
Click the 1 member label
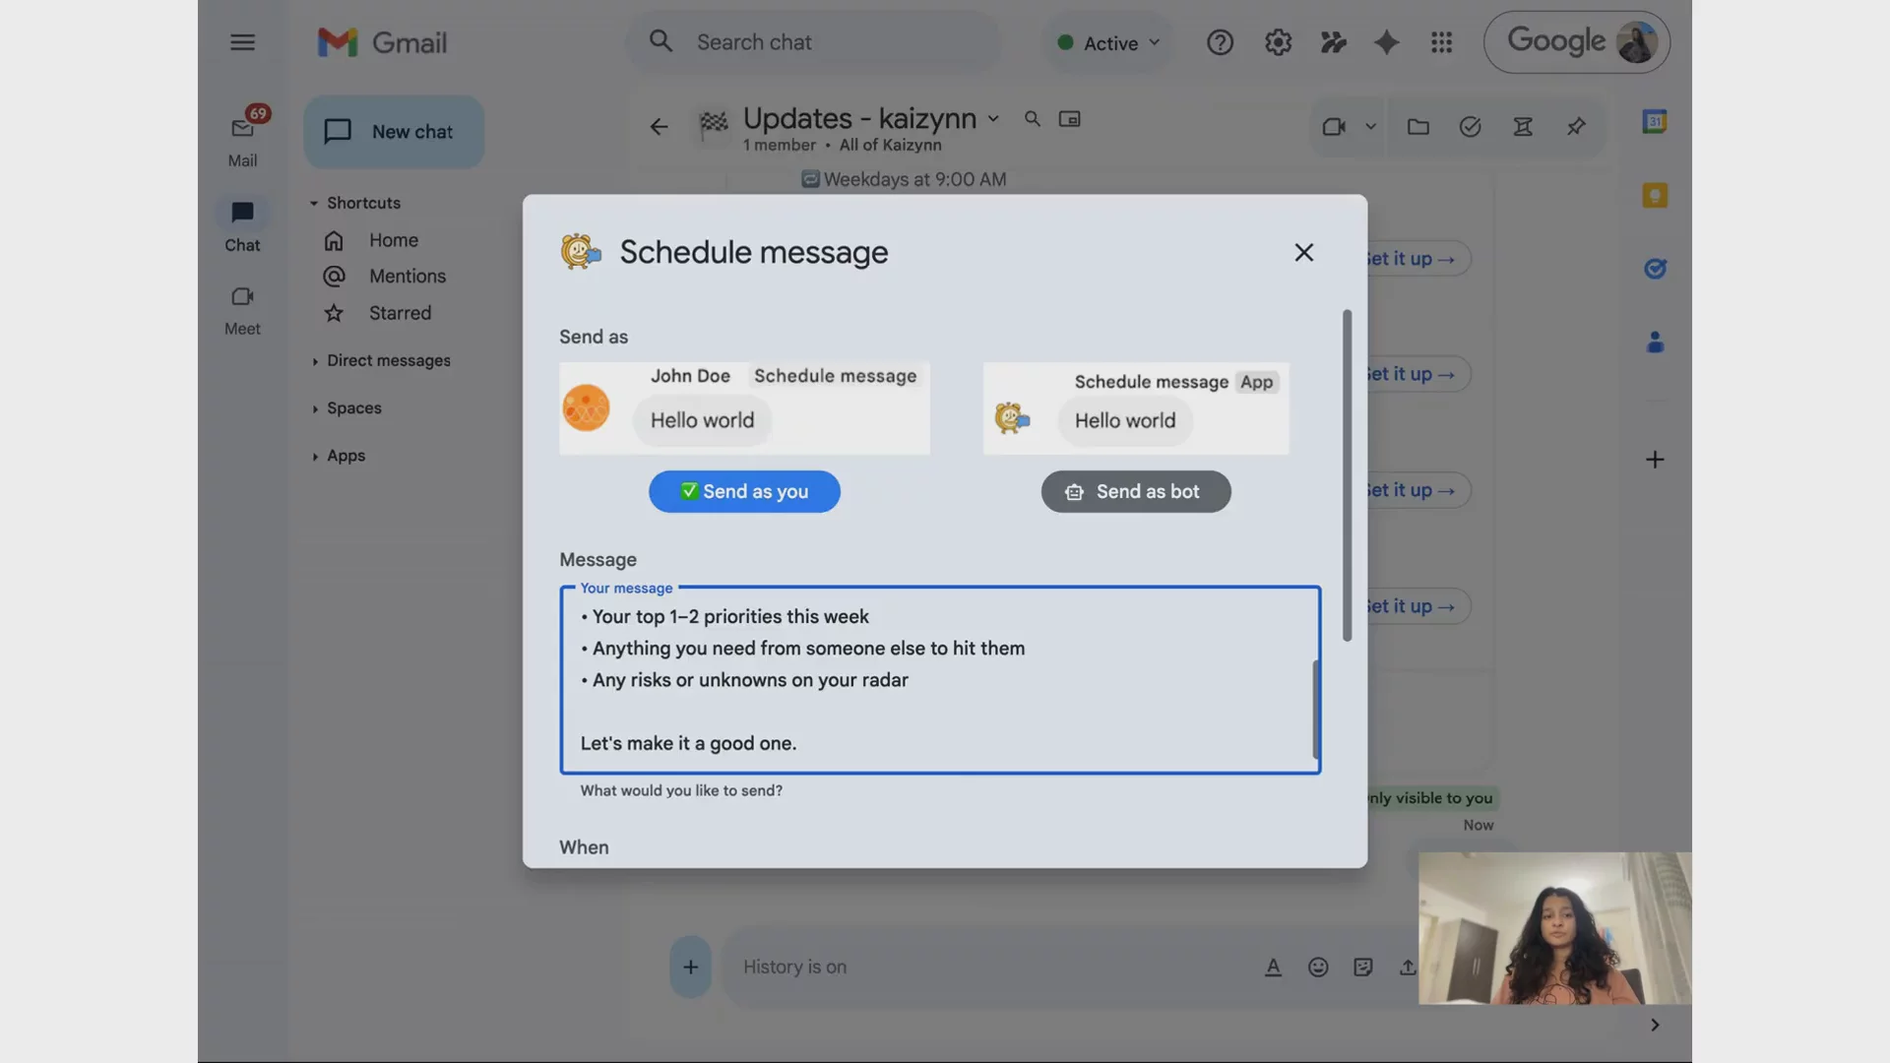point(780,145)
